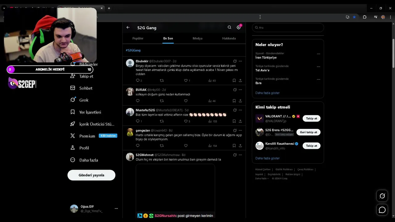Open floating Grok button at bottom right
Viewport: 395px width, 222px height.
point(382,196)
